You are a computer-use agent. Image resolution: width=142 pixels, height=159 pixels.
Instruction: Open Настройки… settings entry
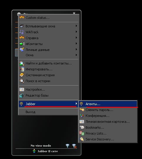(x=49, y=90)
